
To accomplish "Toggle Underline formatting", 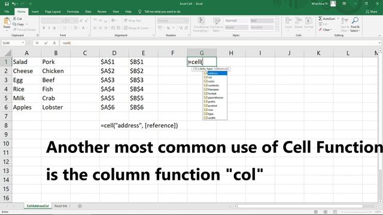I will pos(54,28).
